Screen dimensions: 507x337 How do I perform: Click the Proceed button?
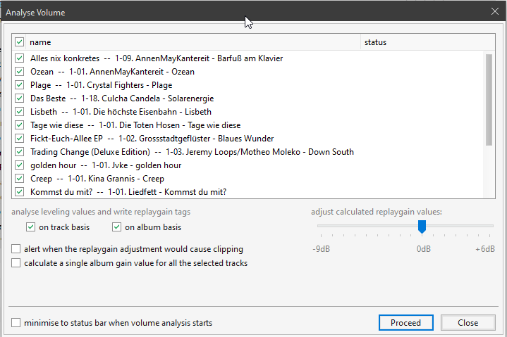(405, 322)
